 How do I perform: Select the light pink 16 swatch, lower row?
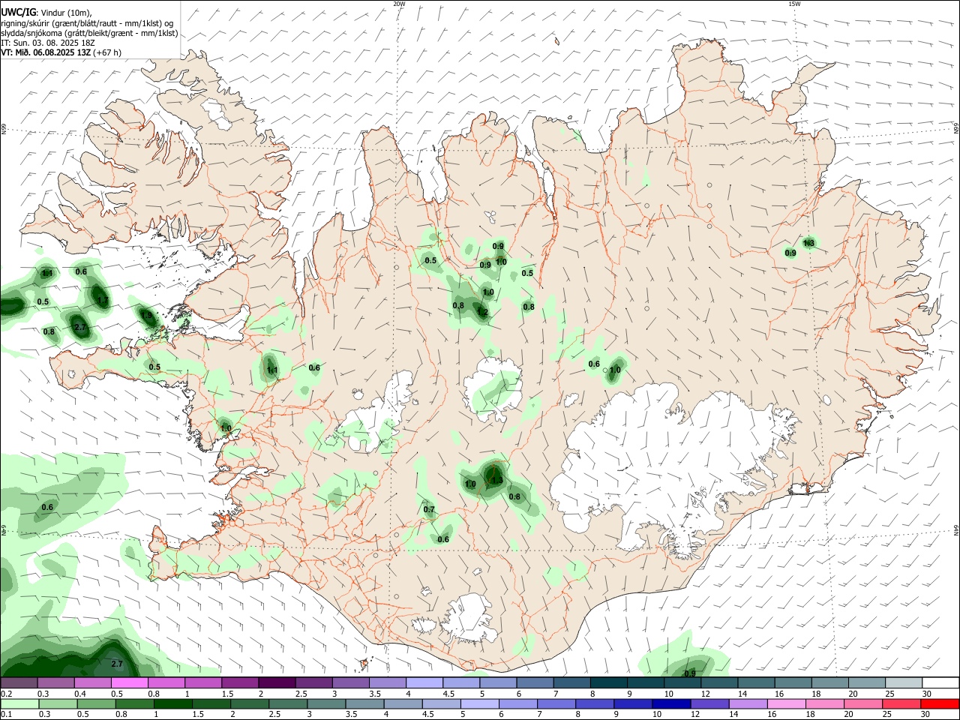(x=786, y=703)
